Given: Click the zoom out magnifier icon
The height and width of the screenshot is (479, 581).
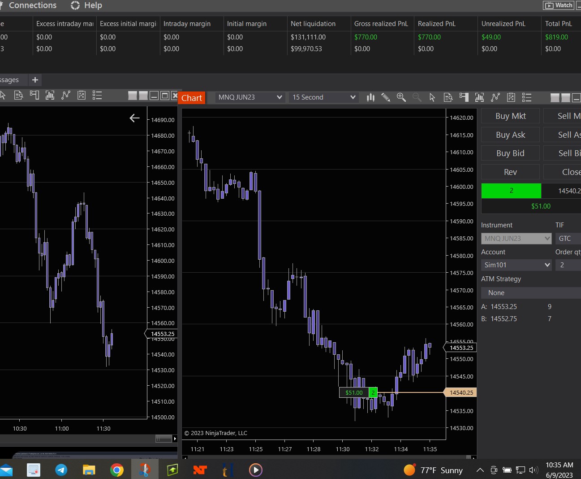Looking at the screenshot, I should [417, 97].
